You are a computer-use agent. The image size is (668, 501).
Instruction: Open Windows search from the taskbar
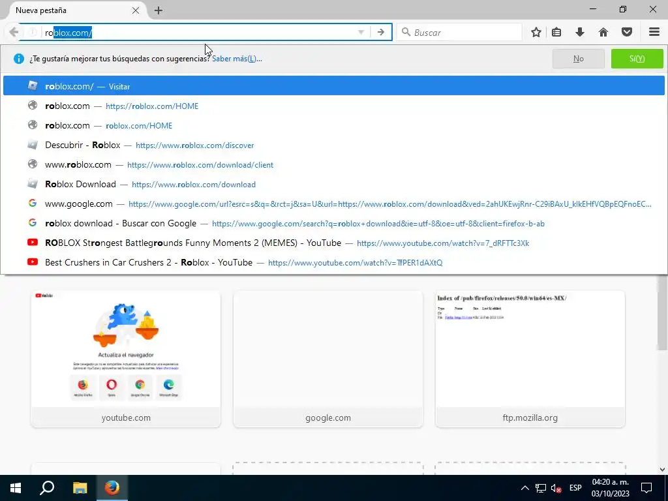pos(47,488)
